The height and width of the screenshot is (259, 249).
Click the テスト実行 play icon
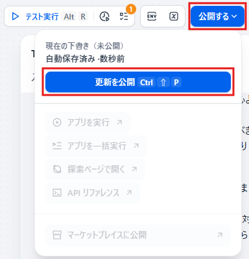point(15,16)
